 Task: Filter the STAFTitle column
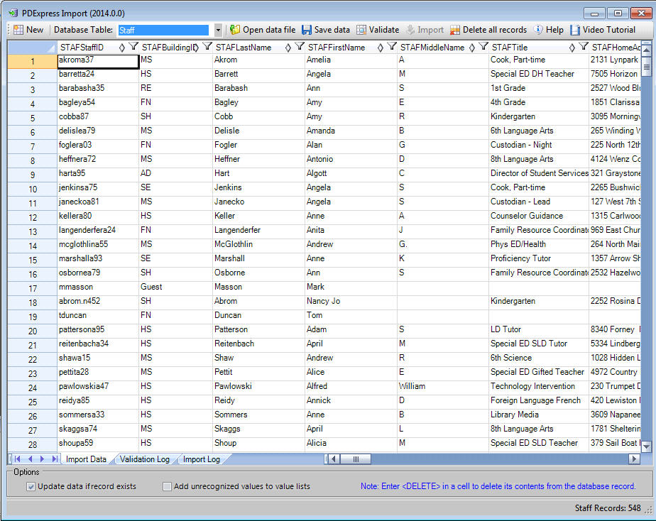point(584,46)
